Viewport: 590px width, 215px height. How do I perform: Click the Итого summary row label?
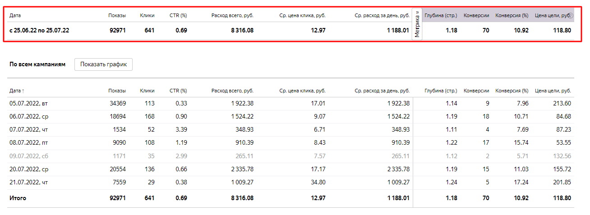click(18, 198)
